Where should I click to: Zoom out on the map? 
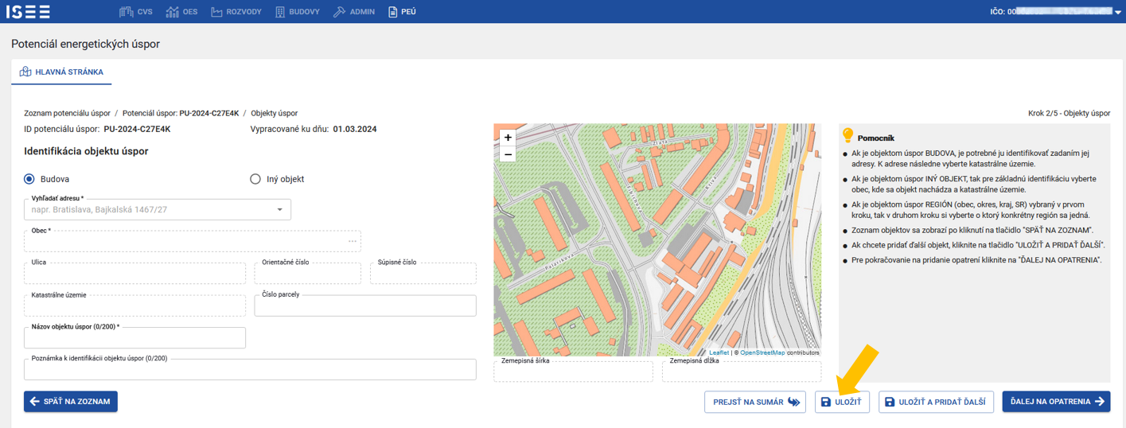tap(508, 154)
